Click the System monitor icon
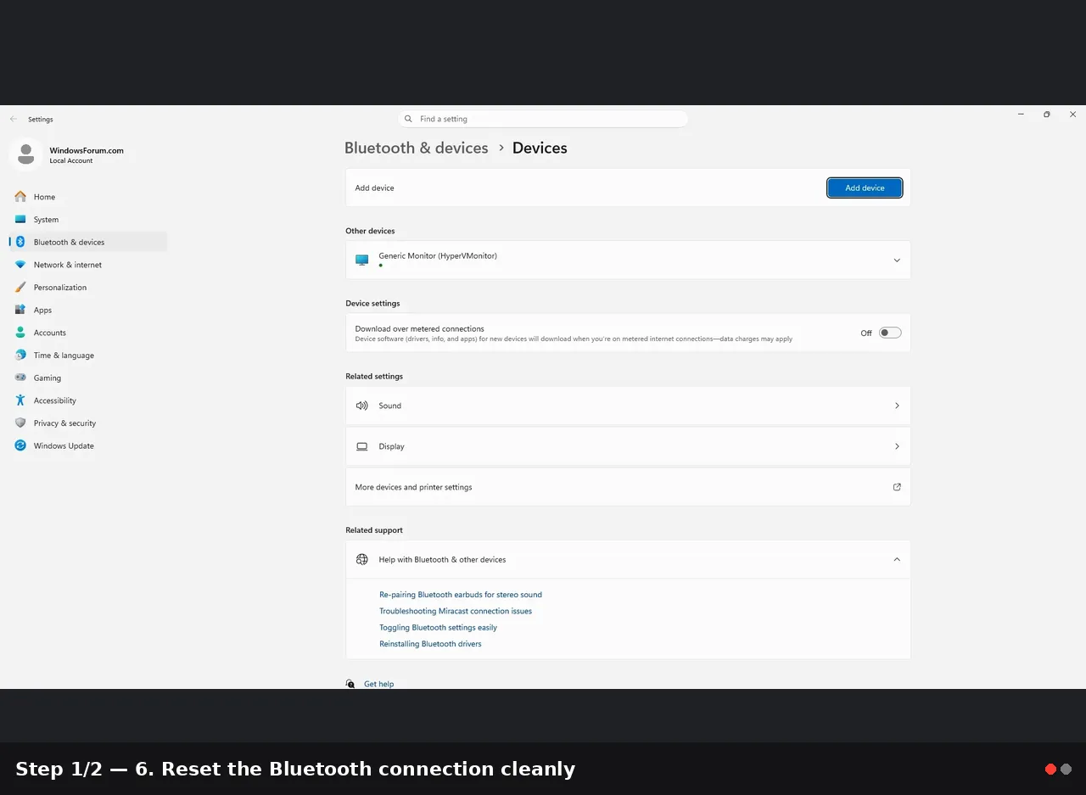Viewport: 1086px width, 795px height. [x=20, y=219]
